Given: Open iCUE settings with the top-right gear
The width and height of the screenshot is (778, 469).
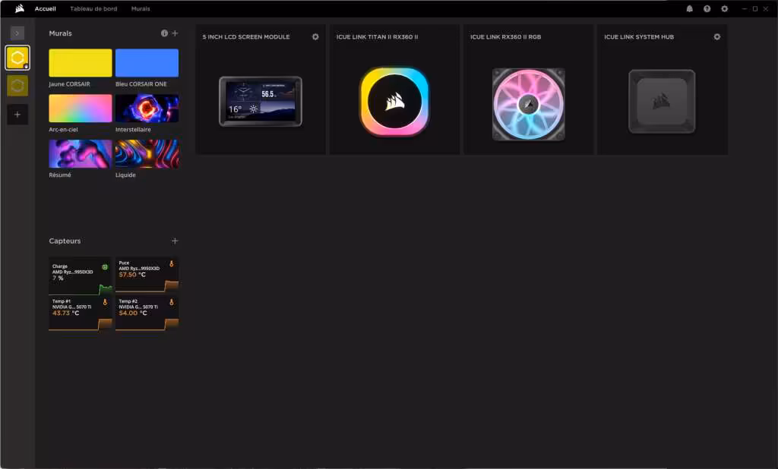Looking at the screenshot, I should click(x=724, y=9).
